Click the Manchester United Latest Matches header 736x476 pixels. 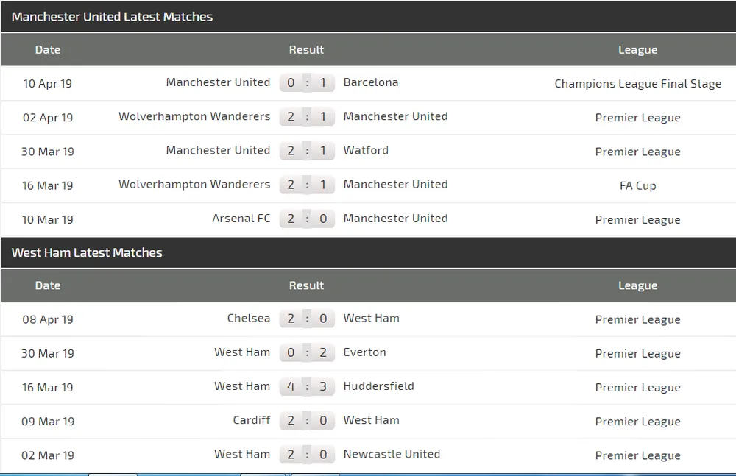(112, 16)
